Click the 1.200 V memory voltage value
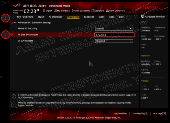 pyautogui.click(x=158, y=64)
